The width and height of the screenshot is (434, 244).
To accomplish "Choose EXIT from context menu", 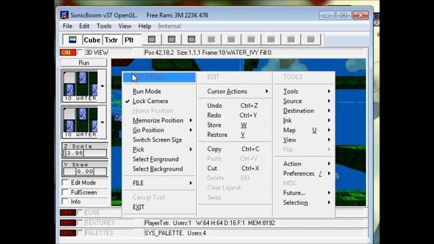I will coord(159,207).
